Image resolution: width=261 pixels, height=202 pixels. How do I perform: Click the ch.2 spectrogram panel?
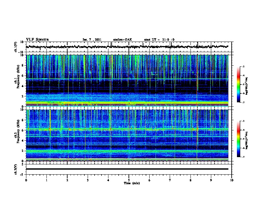[127, 135]
